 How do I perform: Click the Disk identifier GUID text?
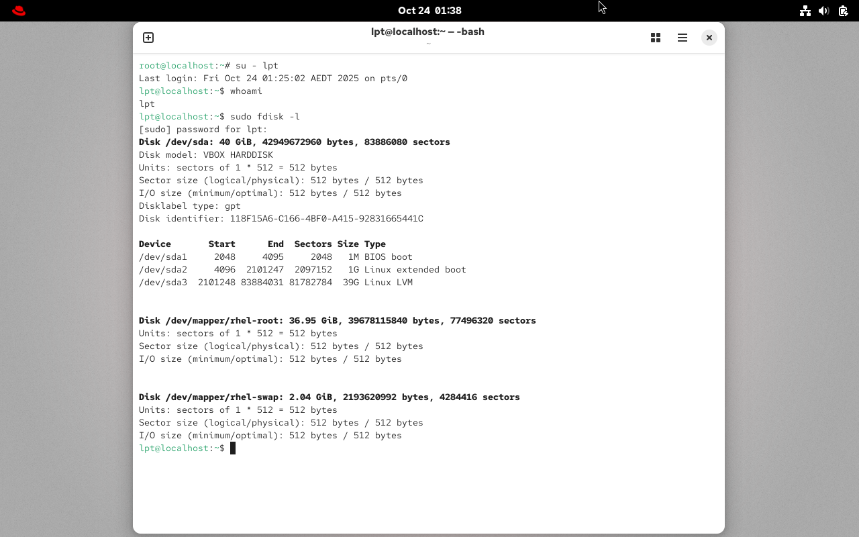click(326, 219)
